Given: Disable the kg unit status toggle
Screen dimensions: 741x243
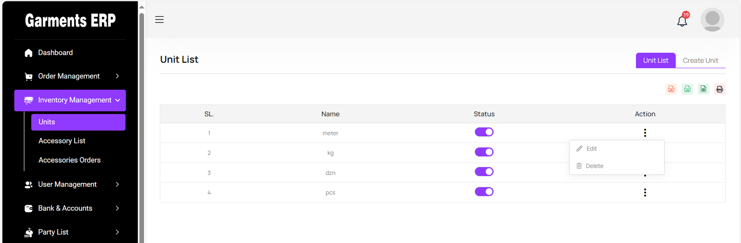Looking at the screenshot, I should pos(484,152).
